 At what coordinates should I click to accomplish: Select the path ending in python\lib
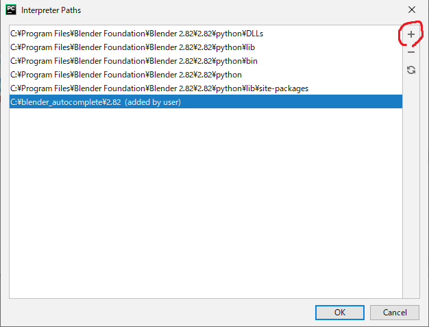tap(206, 47)
